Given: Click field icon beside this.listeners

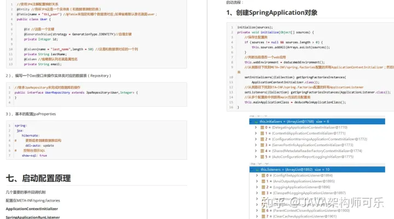Looking at the screenshot, I should [x=257, y=170].
